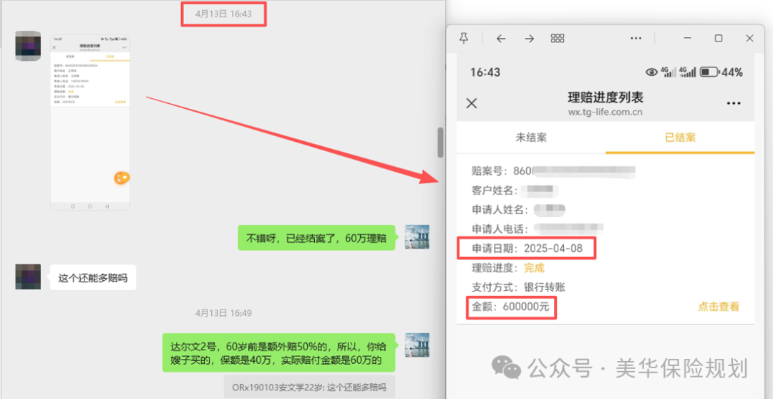773x399 pixels.
Task: Go back with left arrow in viewer
Action: click(501, 39)
